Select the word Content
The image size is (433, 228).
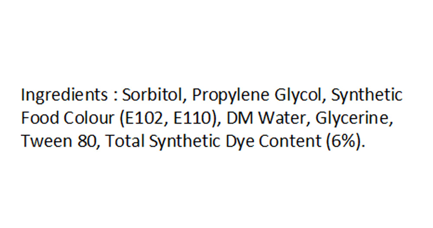[290, 141]
